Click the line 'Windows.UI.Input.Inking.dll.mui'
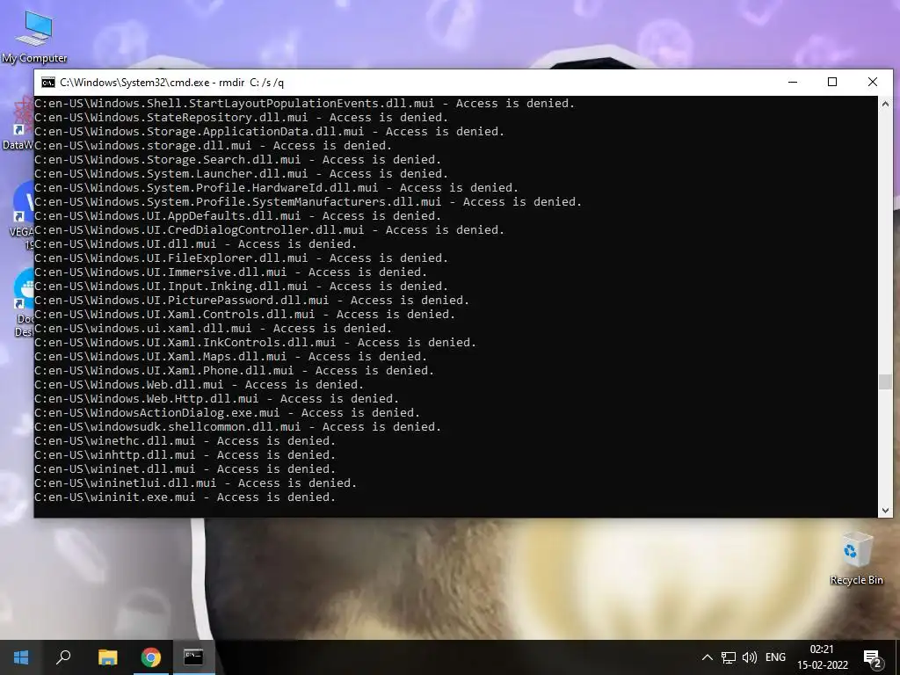This screenshot has width=900, height=675. 241,287
